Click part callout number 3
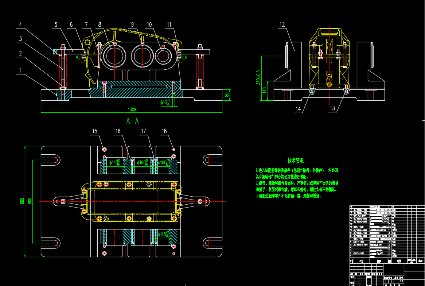 20,39
